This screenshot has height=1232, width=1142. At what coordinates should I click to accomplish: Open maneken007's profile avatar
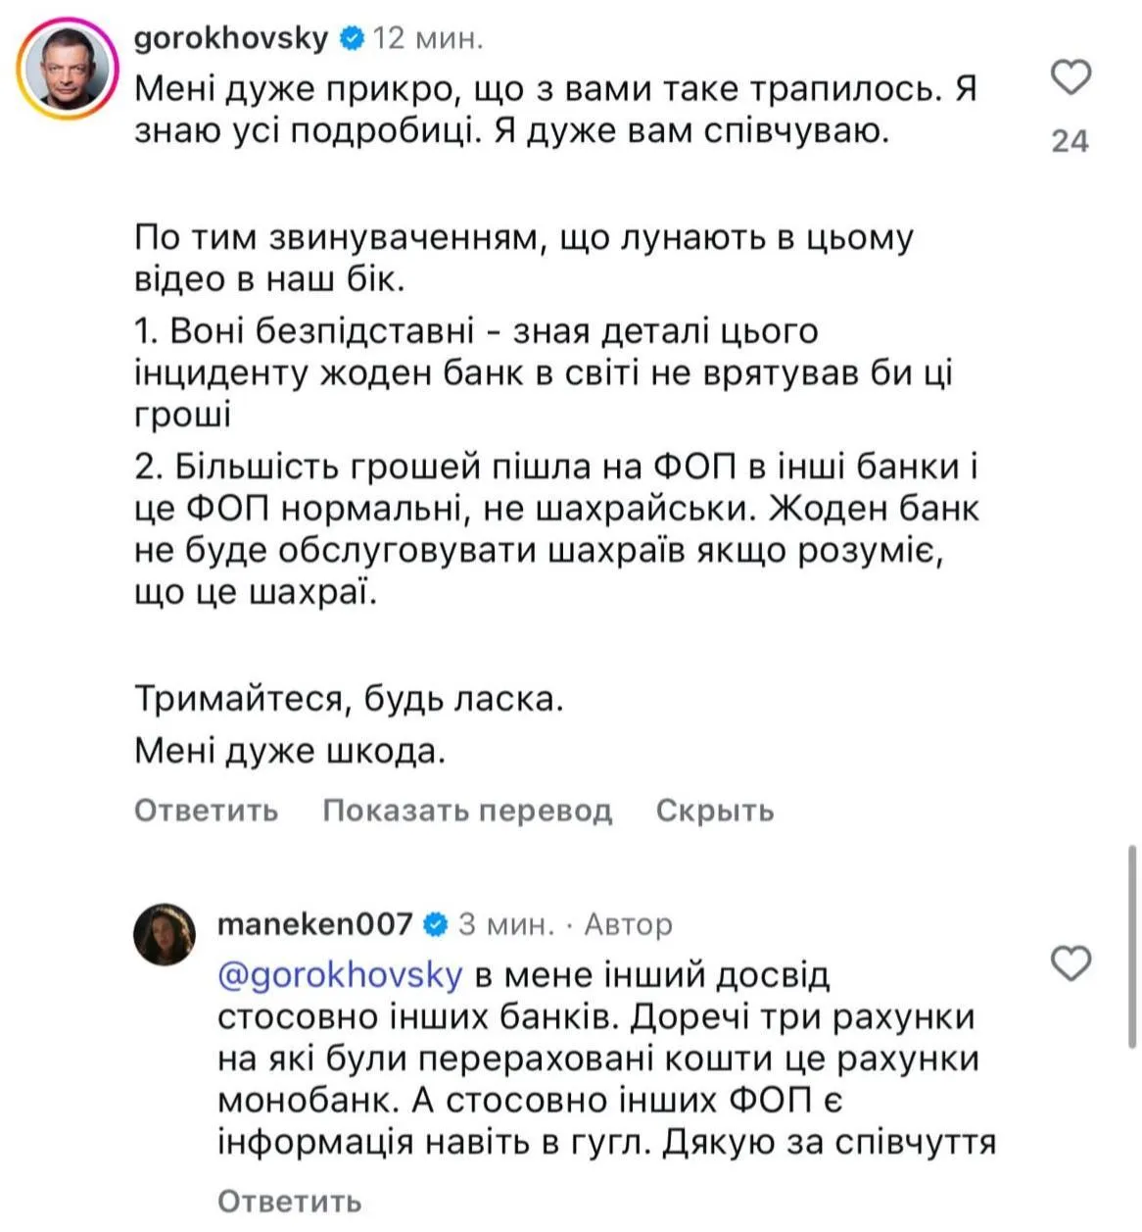tap(164, 934)
